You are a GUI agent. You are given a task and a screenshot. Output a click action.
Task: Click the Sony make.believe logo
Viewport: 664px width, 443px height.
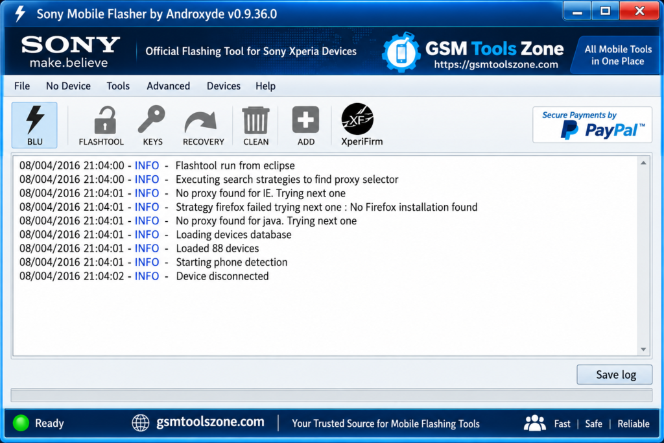pyautogui.click(x=71, y=52)
